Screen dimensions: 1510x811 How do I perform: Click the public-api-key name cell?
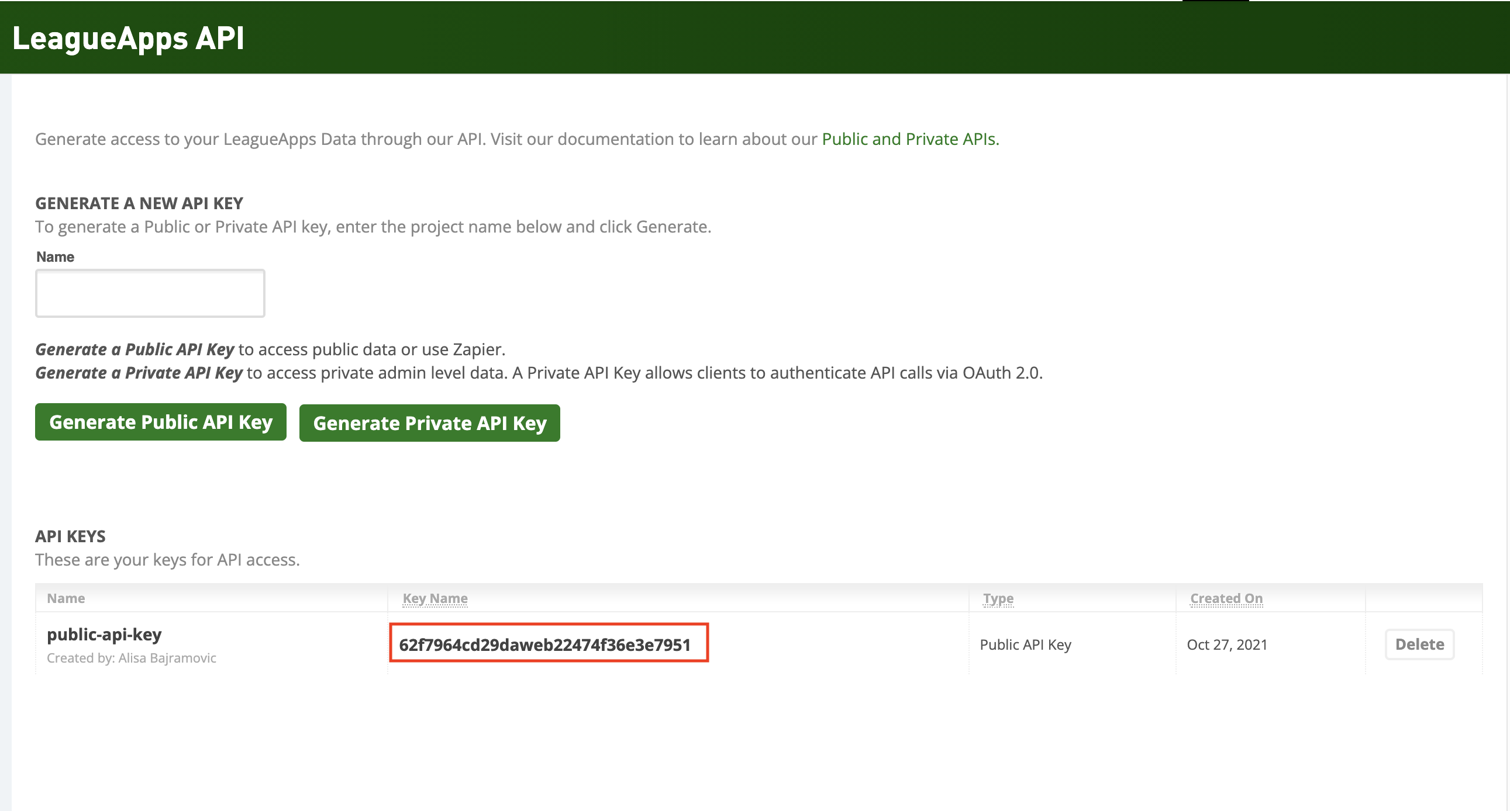(104, 635)
